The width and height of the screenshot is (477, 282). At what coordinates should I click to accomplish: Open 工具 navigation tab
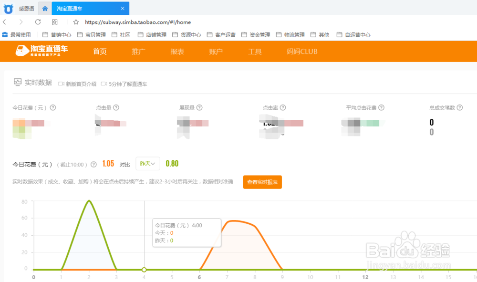tap(255, 52)
